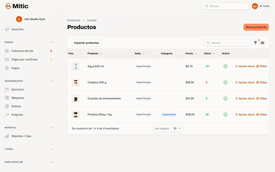Adjust stock for Guantes de entrenamiento

coord(245,98)
